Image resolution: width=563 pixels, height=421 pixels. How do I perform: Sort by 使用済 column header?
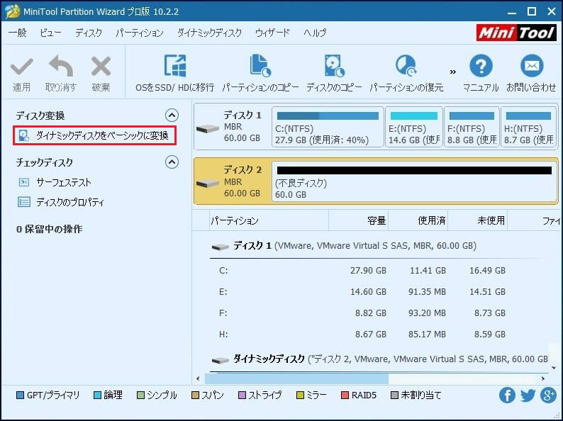tap(418, 220)
